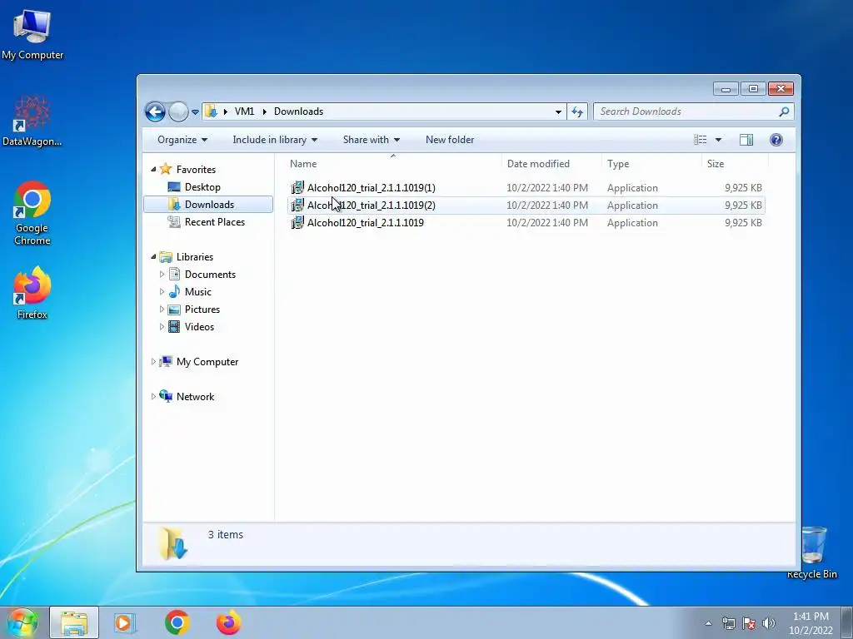Open the volume speaker icon
This screenshot has height=639, width=853.
click(x=769, y=623)
